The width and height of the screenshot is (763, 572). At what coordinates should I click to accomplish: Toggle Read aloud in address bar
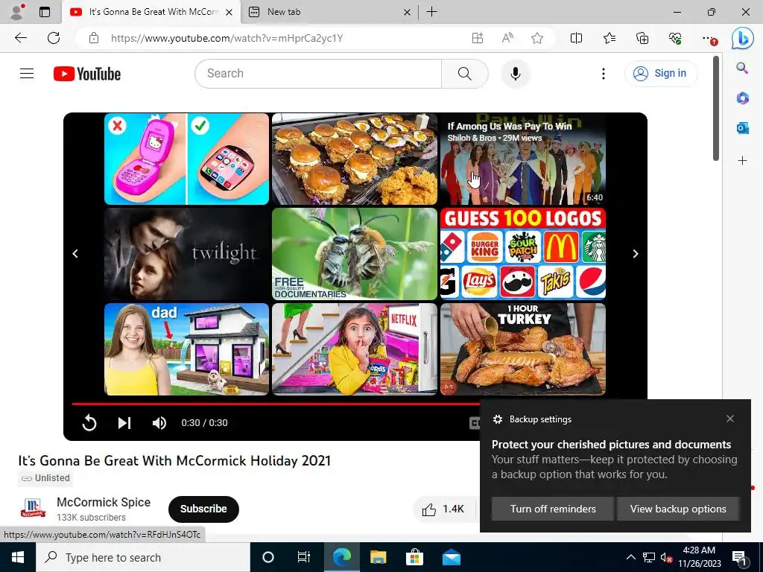[507, 38]
